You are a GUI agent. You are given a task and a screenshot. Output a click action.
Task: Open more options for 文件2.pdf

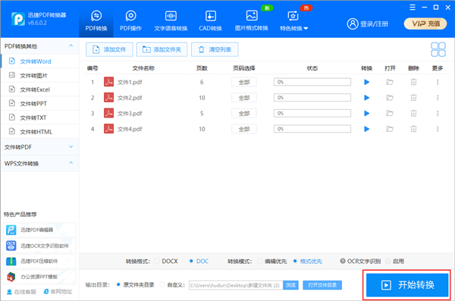point(438,98)
